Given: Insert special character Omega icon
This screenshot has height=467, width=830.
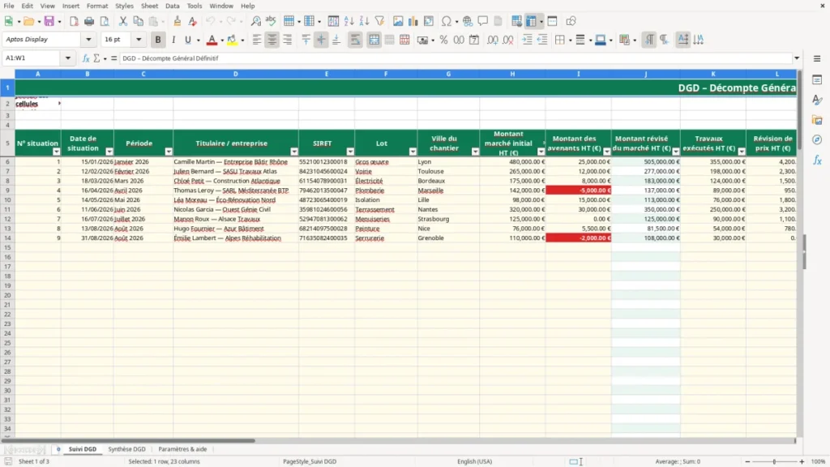Looking at the screenshot, I should pyautogui.click(x=447, y=21).
